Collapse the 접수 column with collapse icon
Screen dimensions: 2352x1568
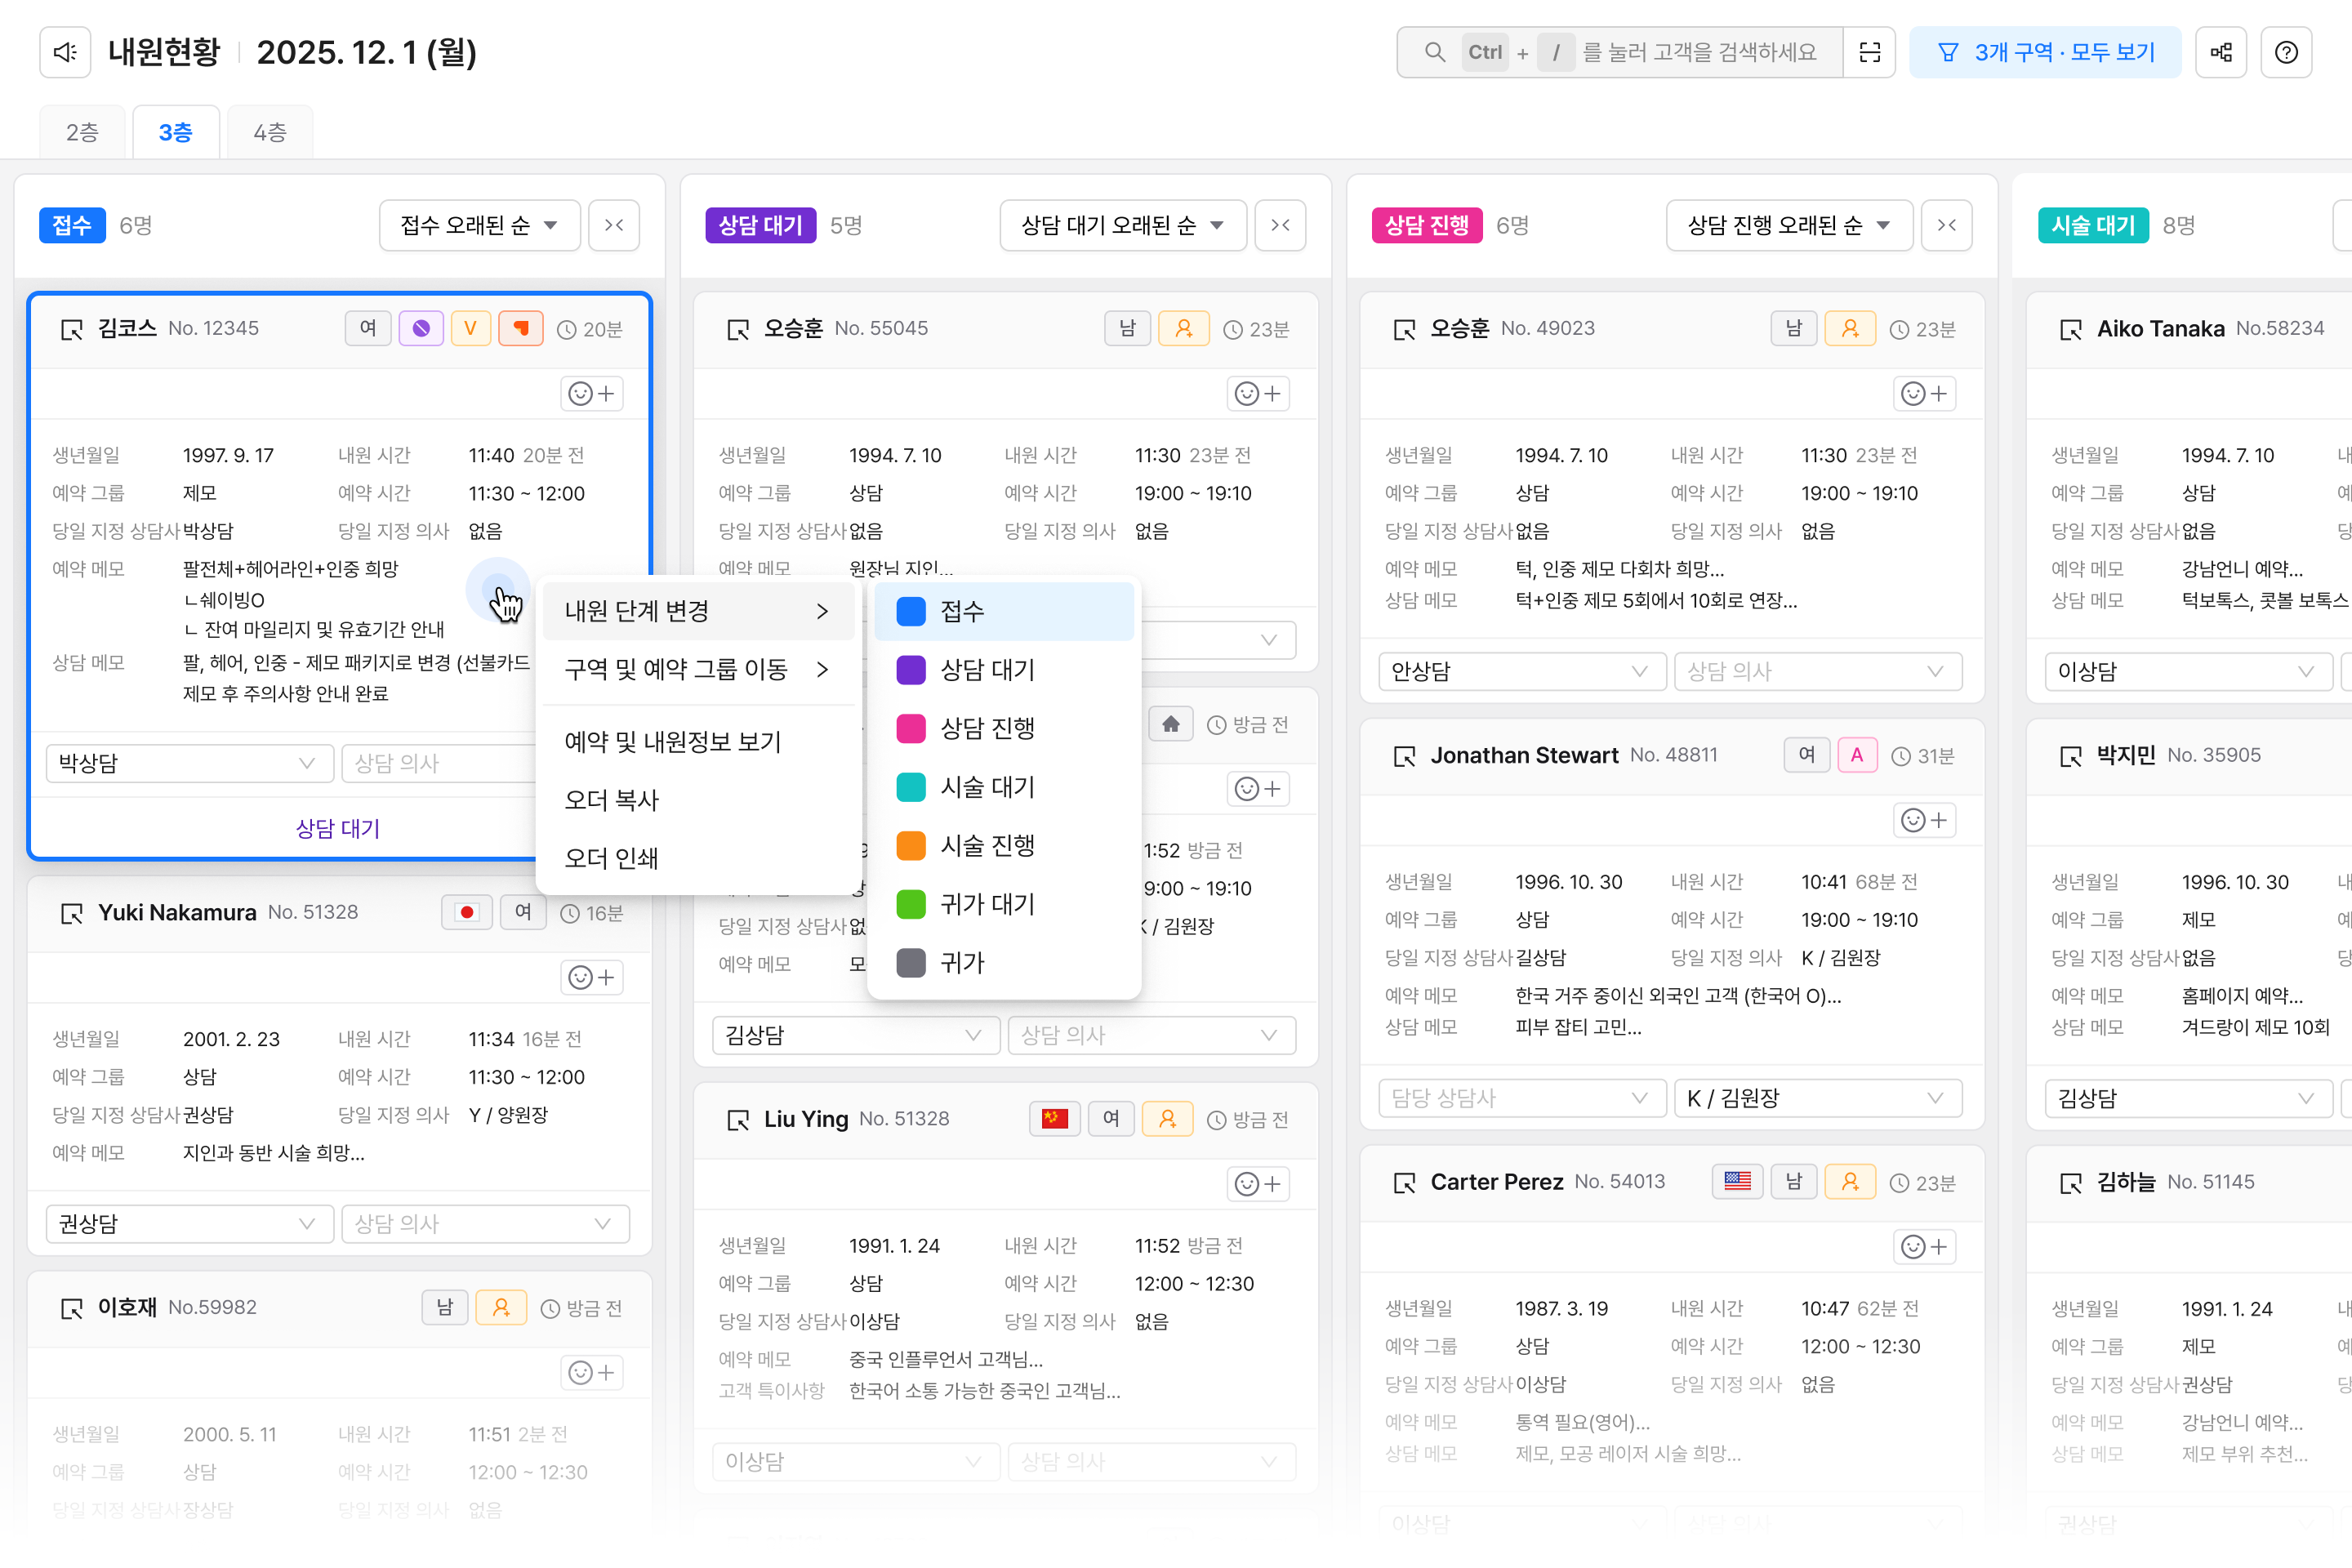point(614,225)
